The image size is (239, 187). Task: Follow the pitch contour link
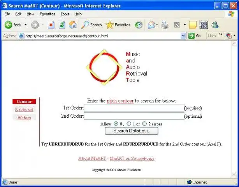click(x=120, y=101)
